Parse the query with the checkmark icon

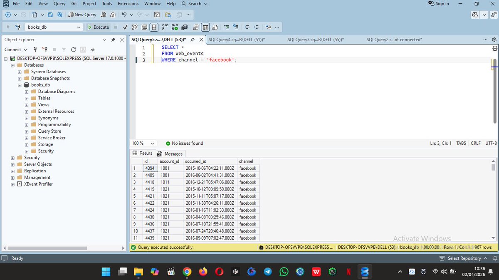pyautogui.click(x=125, y=27)
